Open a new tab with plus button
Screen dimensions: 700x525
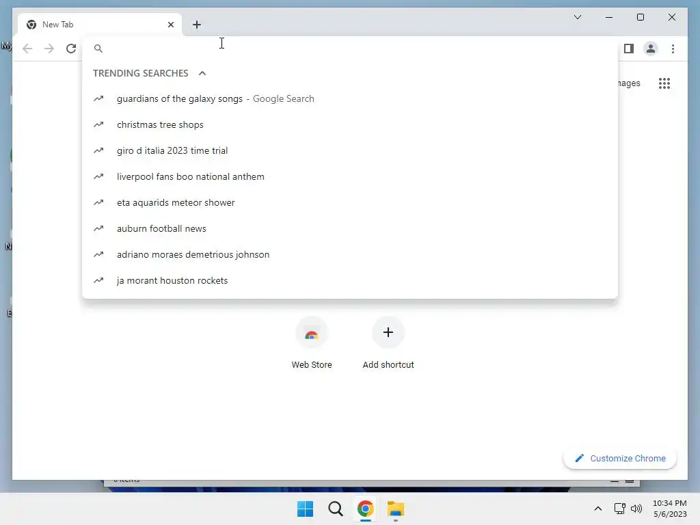[x=197, y=25]
